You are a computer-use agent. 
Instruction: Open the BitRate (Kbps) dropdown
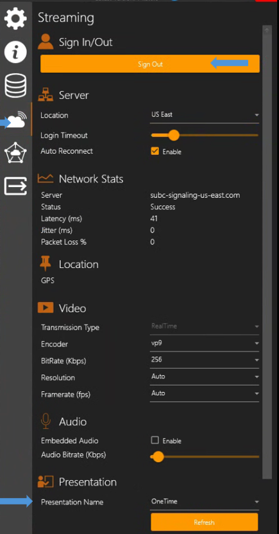[x=204, y=360]
